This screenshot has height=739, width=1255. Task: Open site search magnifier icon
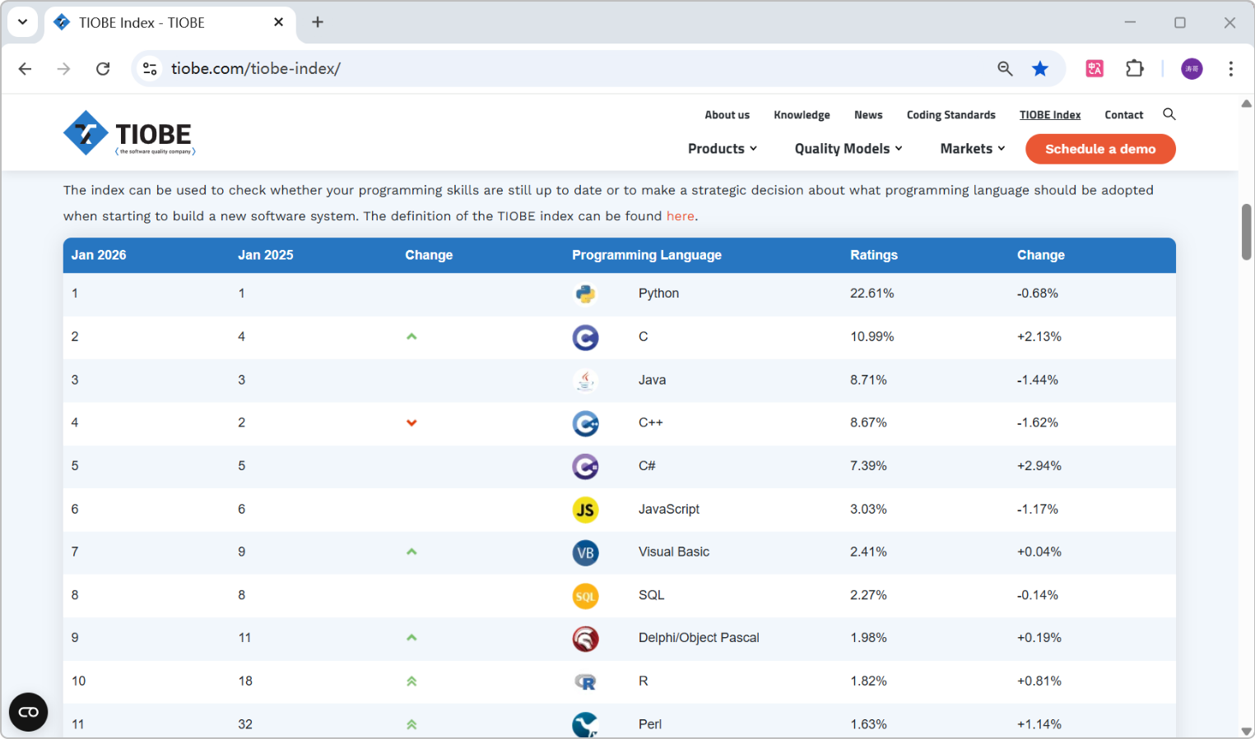click(1169, 114)
